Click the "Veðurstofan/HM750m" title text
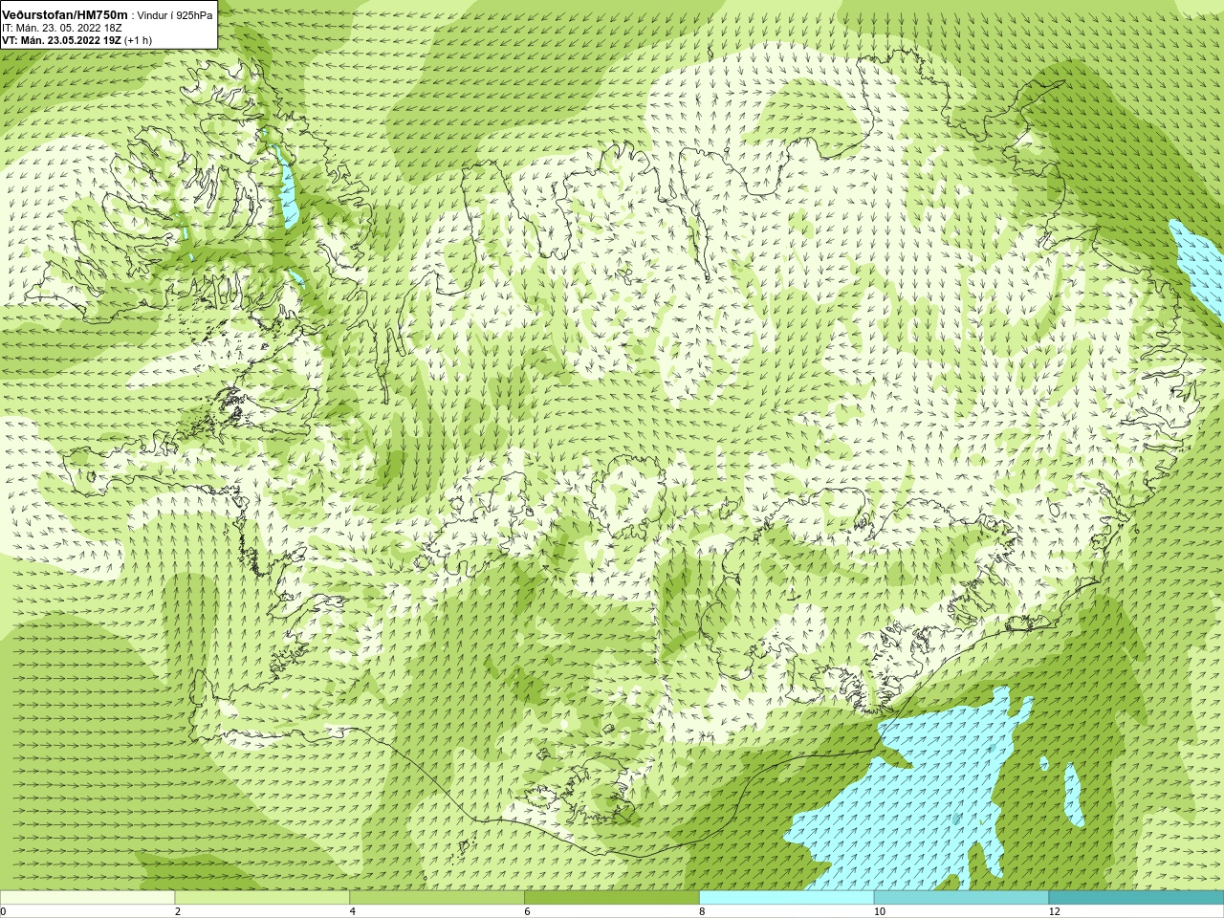This screenshot has width=1224, height=918. pyautogui.click(x=64, y=14)
